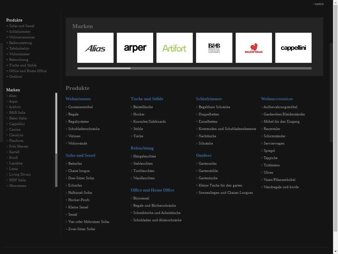Open the arper brand logo tile
Viewport: 338px width, 254px height.
135,48
